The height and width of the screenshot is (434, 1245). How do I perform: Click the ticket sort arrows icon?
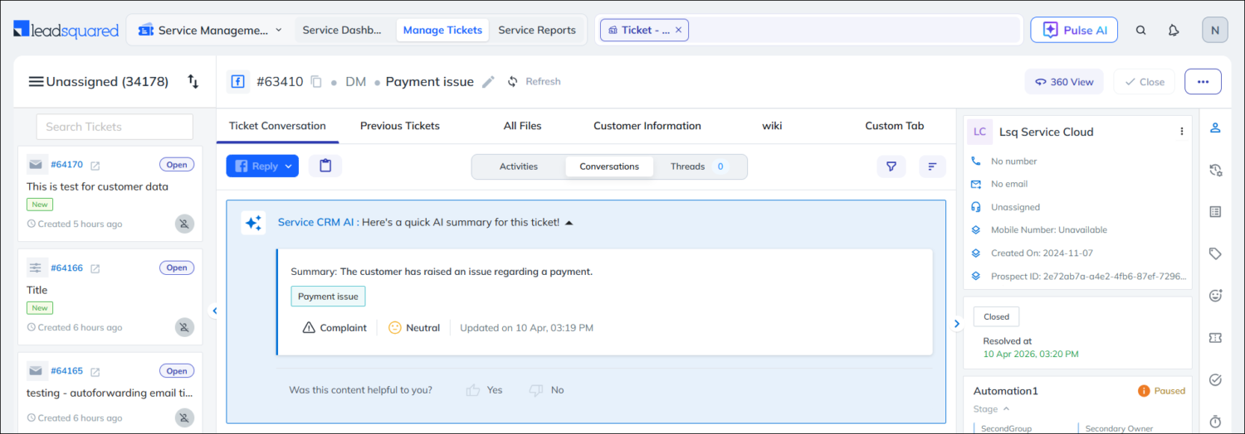pyautogui.click(x=193, y=81)
